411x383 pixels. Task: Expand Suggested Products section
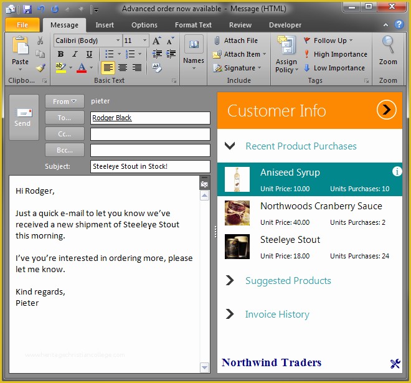[x=230, y=280]
